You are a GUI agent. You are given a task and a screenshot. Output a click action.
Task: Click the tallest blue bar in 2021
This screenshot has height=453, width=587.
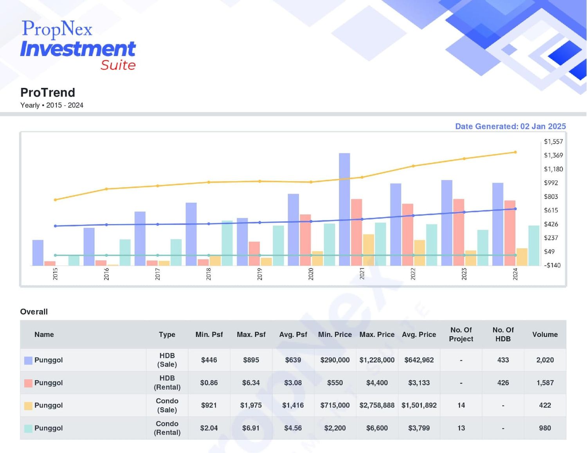(344, 209)
